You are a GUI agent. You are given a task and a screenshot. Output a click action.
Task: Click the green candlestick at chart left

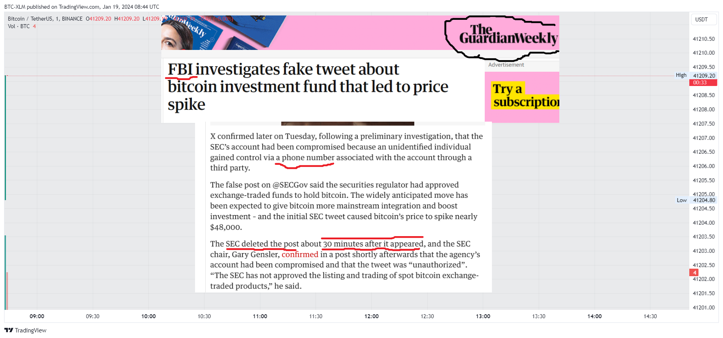tap(5, 137)
